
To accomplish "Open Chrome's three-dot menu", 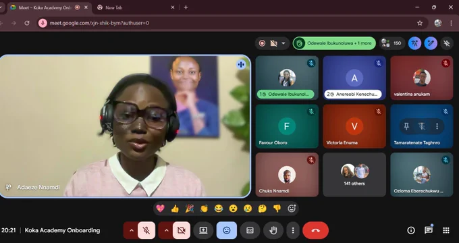I will 451,23.
